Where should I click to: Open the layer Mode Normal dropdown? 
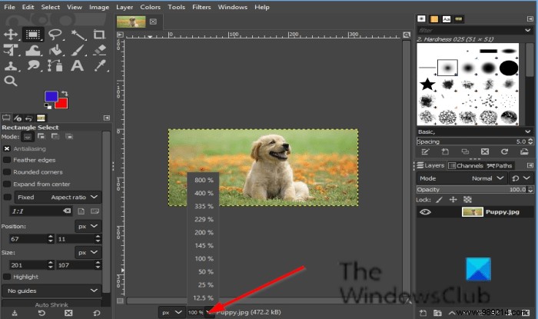point(461,178)
